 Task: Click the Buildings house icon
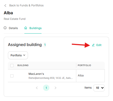coord(26,28)
